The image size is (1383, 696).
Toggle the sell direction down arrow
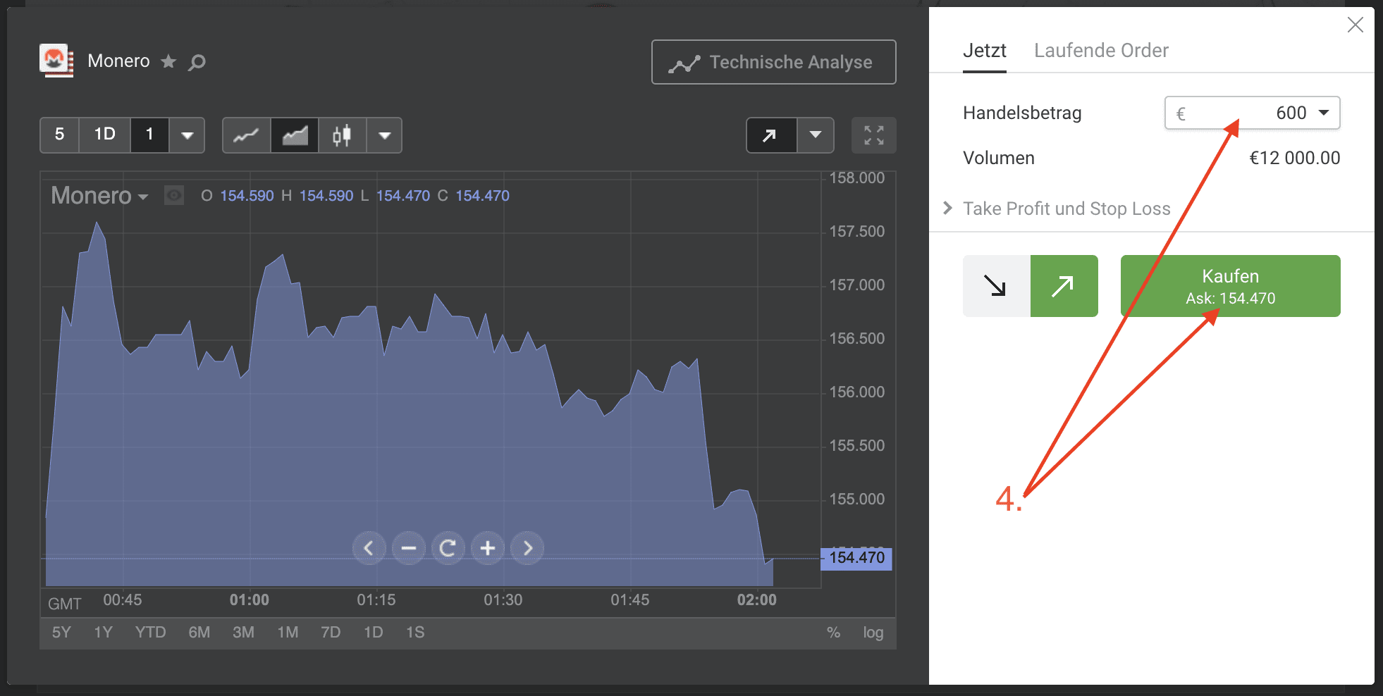(x=996, y=286)
